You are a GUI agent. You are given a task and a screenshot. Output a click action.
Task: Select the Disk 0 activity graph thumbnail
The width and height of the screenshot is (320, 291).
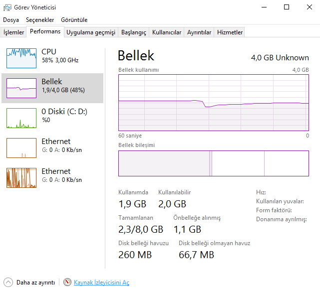click(x=21, y=118)
